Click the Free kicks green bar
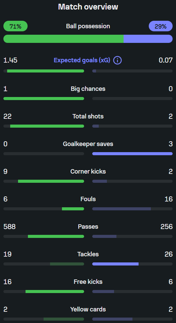This screenshot has width=176, height=323. 55,291
